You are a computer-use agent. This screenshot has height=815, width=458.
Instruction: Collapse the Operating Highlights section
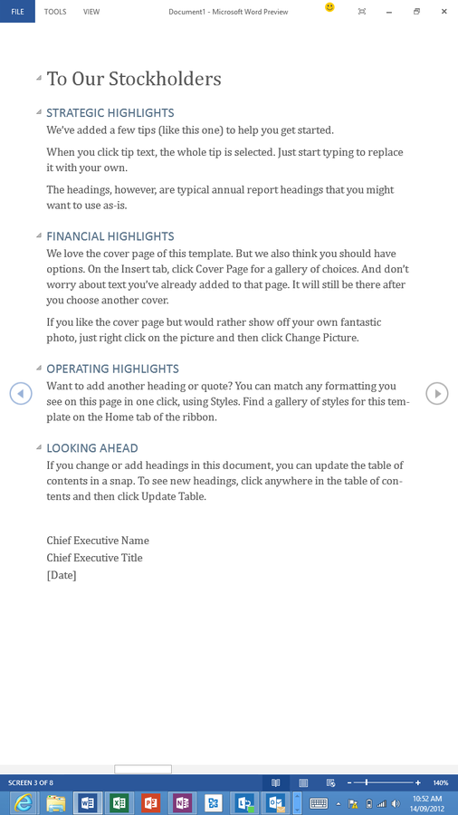[x=39, y=368]
